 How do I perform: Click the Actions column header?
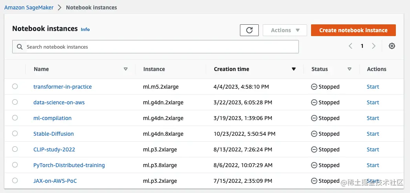377,69
